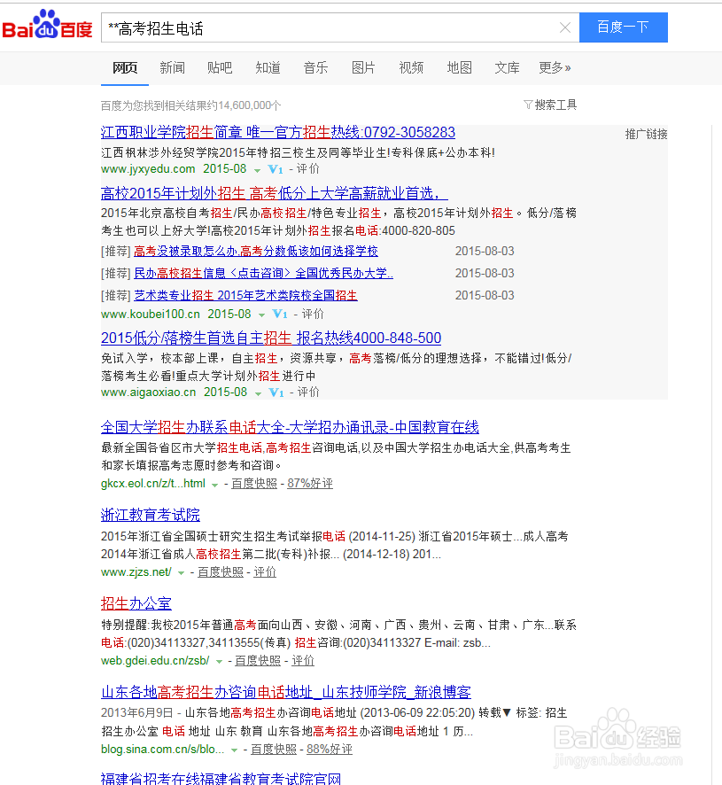
Task: Open 百度快照 for blog.sina.com.cn result
Action: [274, 749]
